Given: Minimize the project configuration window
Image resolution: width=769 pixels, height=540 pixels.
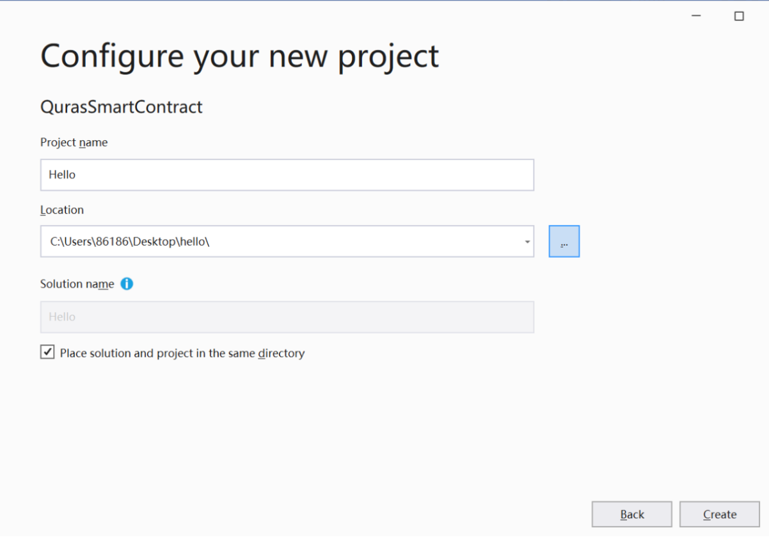Looking at the screenshot, I should pos(697,17).
